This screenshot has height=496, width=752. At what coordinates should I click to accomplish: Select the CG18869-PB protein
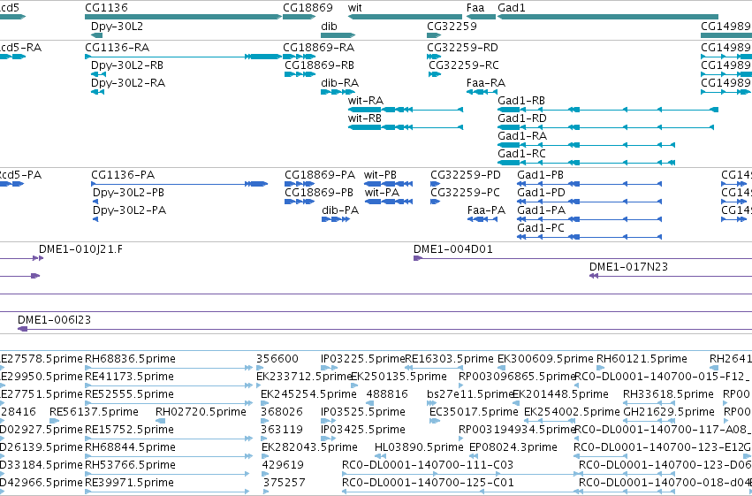[300, 202]
